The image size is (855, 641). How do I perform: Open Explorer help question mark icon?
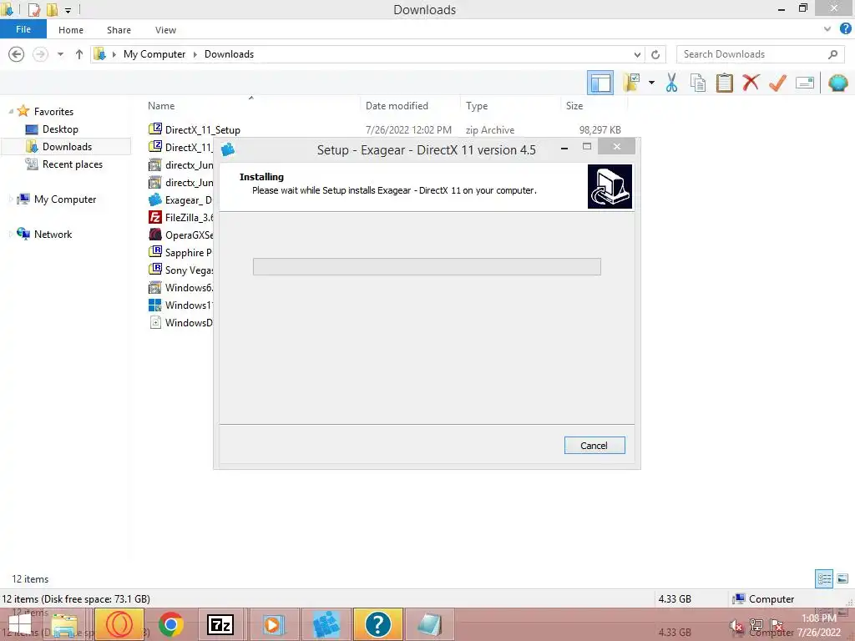coord(845,29)
